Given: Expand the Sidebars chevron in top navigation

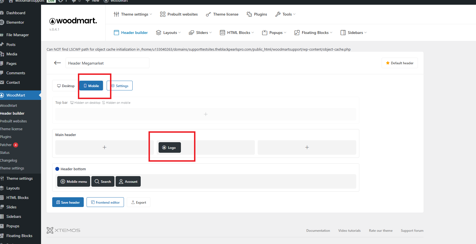Looking at the screenshot, I should point(365,33).
